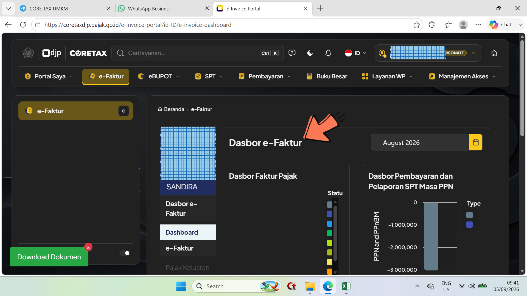Image resolution: width=527 pixels, height=296 pixels.
Task: Open Excel from the taskbar
Action: click(x=346, y=286)
